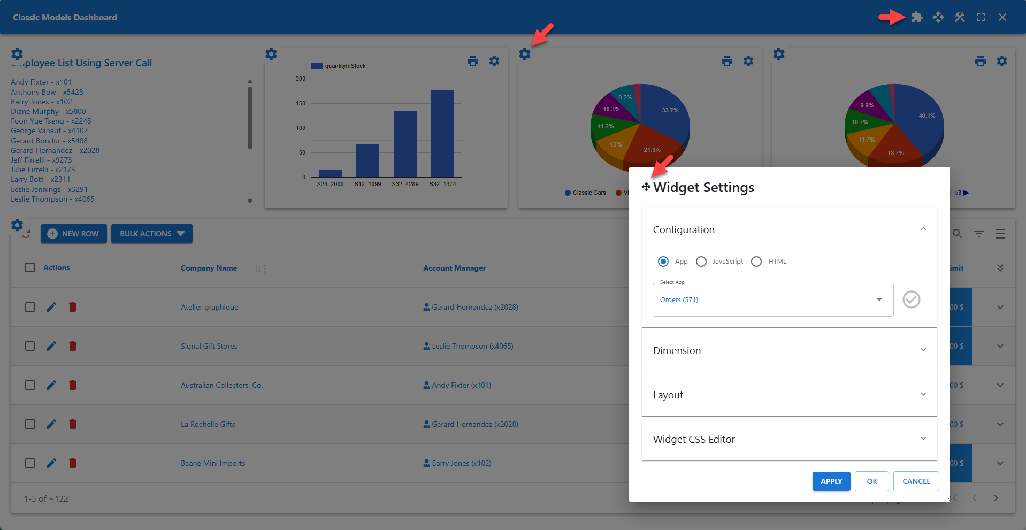Check the select-all checkbox in table header

pos(29,267)
